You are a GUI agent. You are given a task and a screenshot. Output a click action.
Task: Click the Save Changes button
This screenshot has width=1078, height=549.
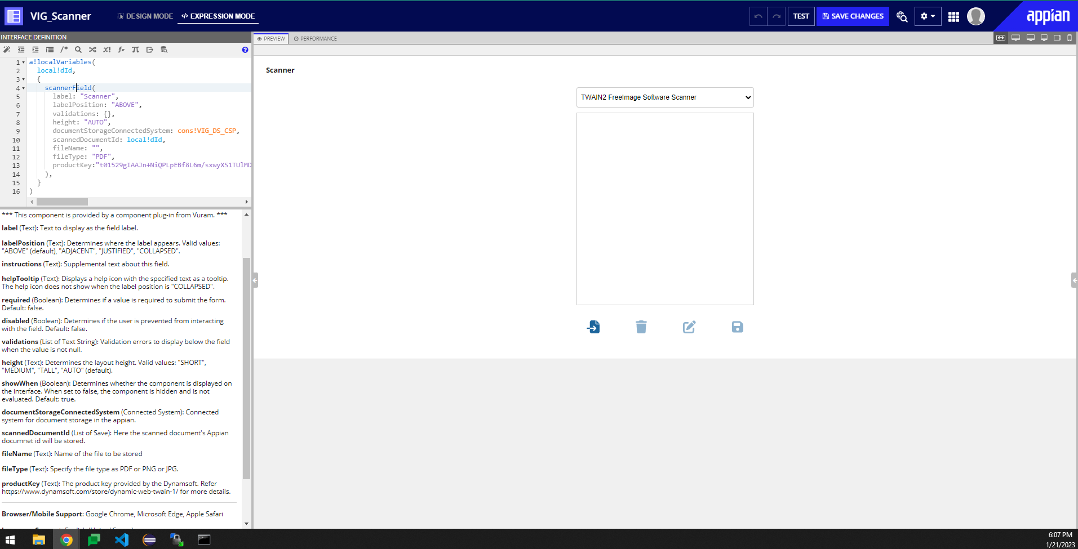(853, 16)
